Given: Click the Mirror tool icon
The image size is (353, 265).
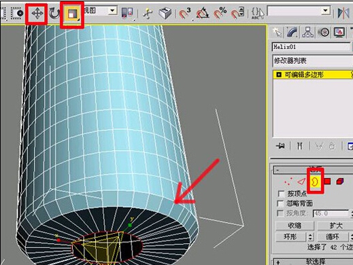Looking at the screenshot, I should (343, 13).
